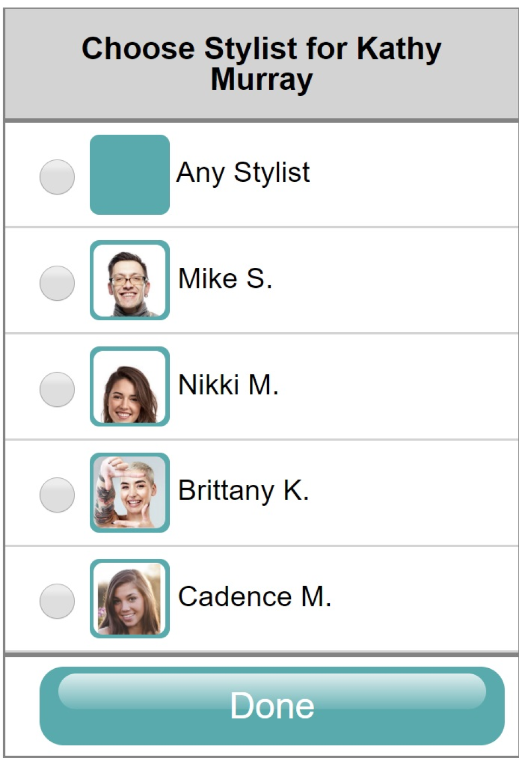This screenshot has width=519, height=764.
Task: Click the 'Cadence M.' name label
Action: point(254,597)
